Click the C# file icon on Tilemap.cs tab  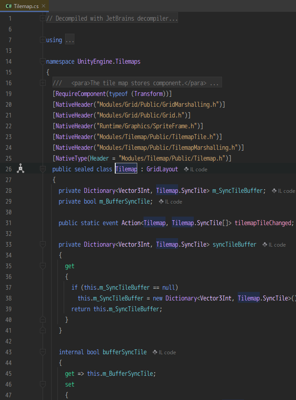(x=9, y=6)
